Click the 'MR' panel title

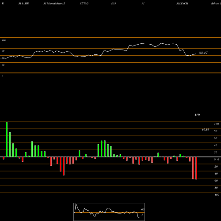pos(197,115)
